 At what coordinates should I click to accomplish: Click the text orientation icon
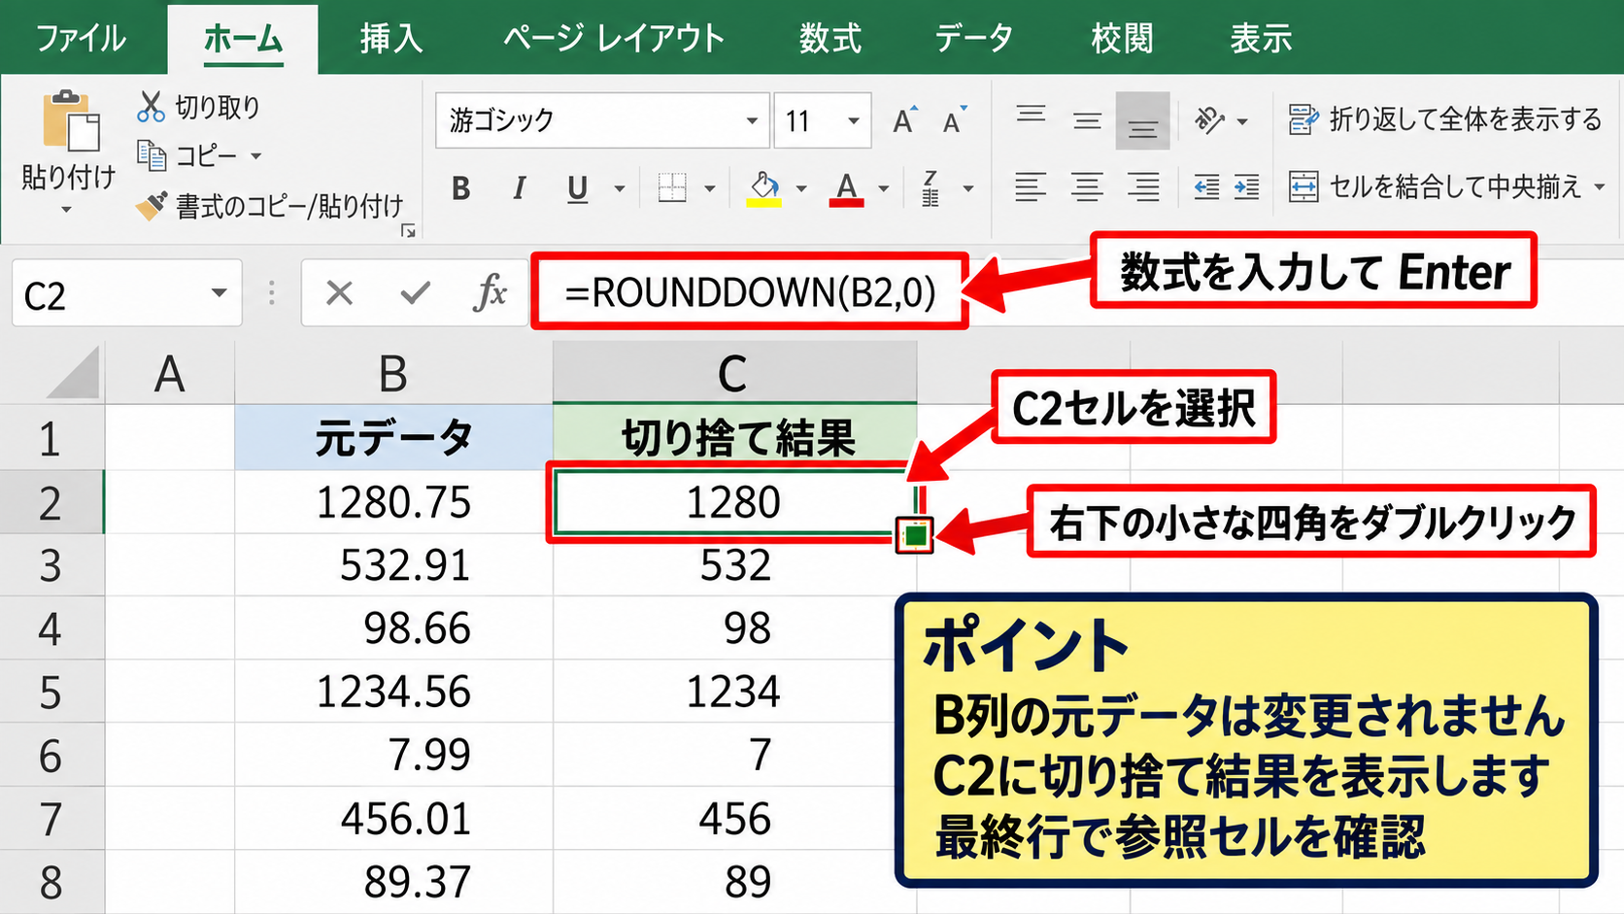(x=1209, y=120)
